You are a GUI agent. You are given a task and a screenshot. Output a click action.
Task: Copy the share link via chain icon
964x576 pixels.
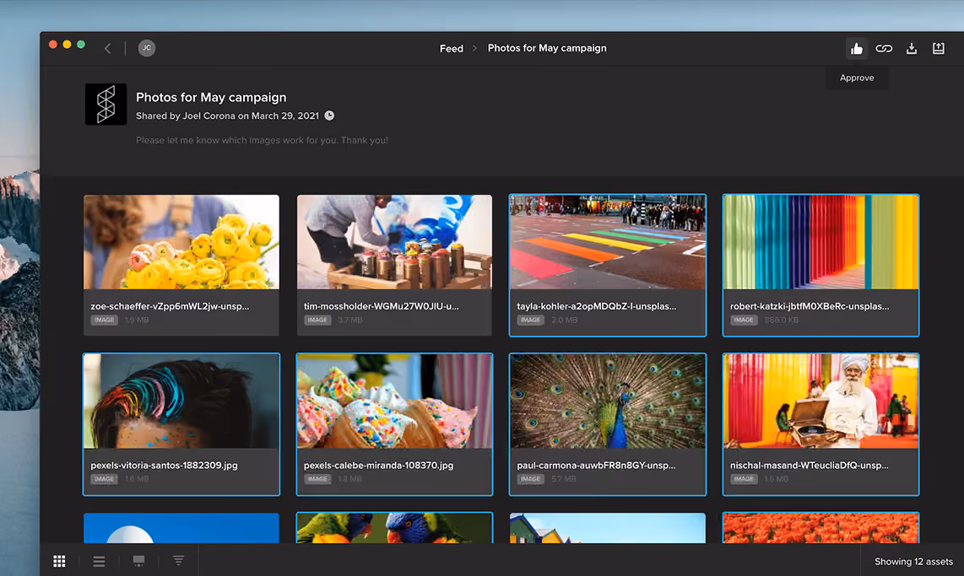coord(884,49)
